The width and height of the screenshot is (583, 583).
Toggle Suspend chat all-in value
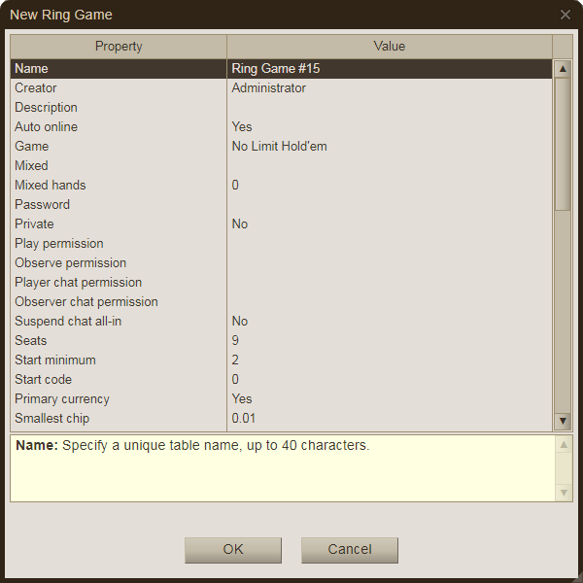pos(389,322)
